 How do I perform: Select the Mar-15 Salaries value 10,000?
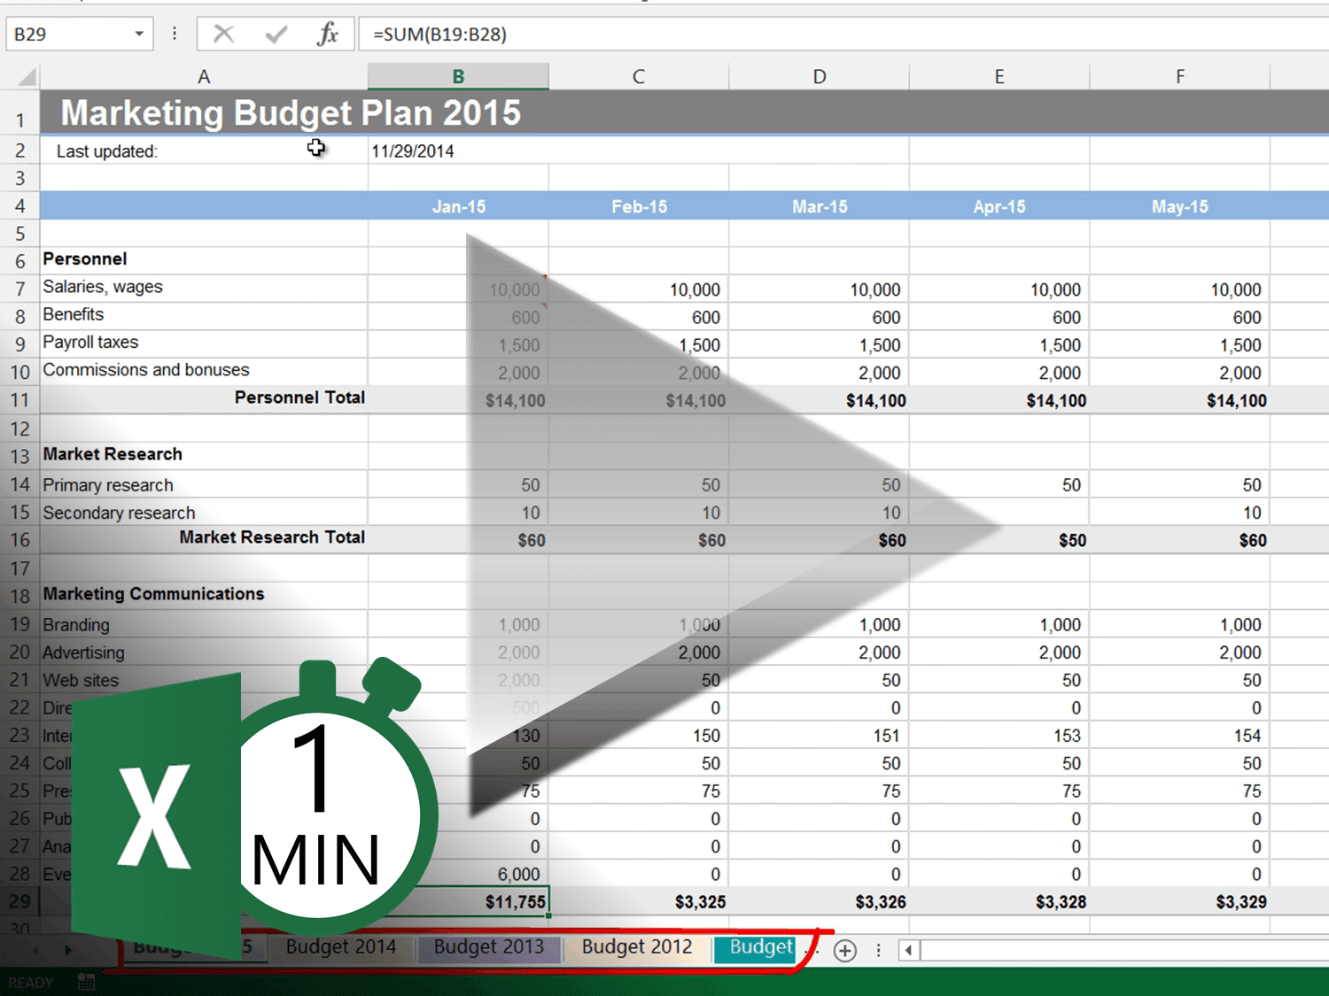click(820, 290)
